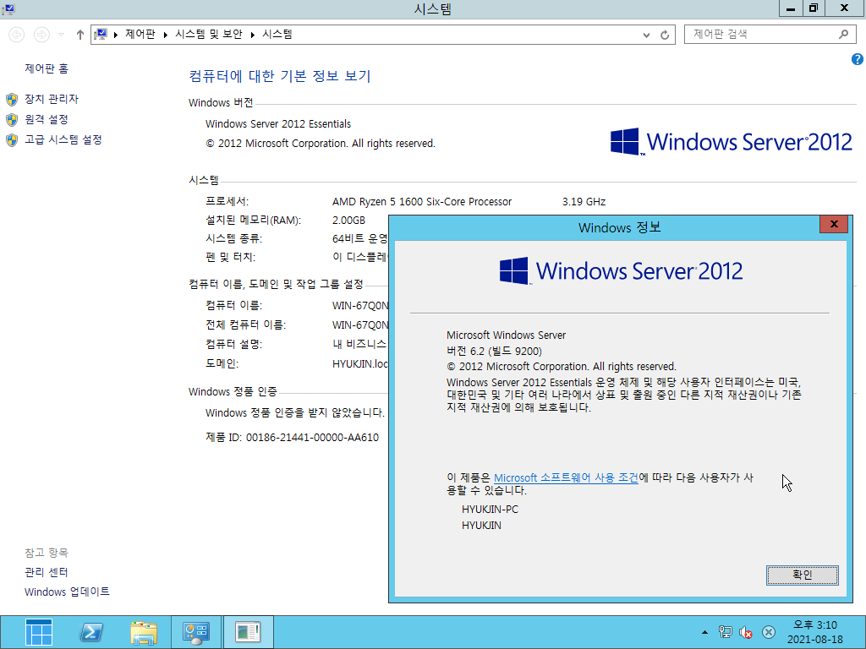Switch to Windows 정보 taskbar item
This screenshot has height=649, width=866.
[248, 632]
